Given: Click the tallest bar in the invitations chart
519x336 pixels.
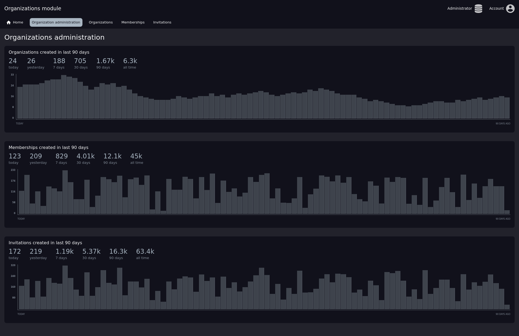Looking at the screenshot, I should pyautogui.click(x=65, y=287).
